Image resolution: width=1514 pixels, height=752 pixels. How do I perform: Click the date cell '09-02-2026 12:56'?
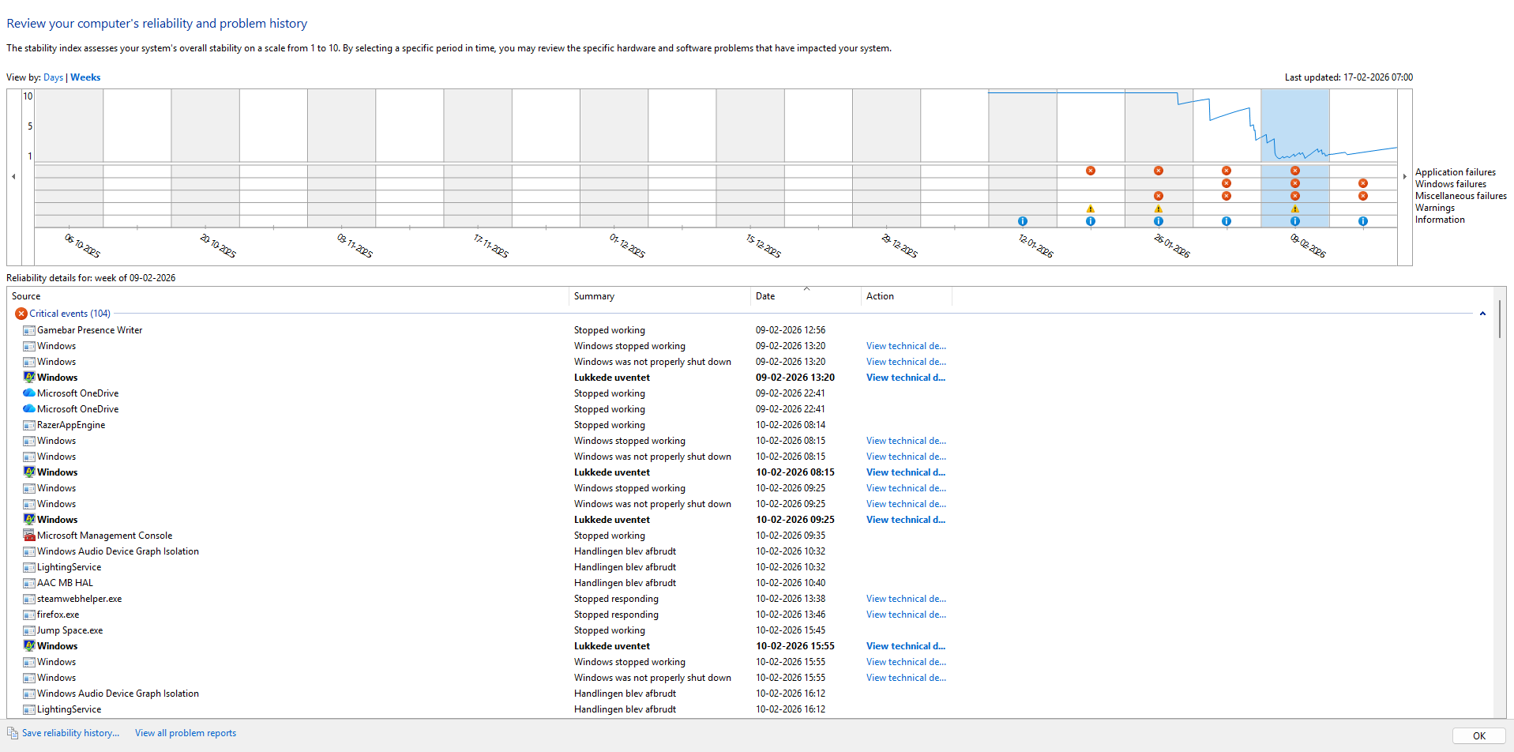[x=791, y=330]
